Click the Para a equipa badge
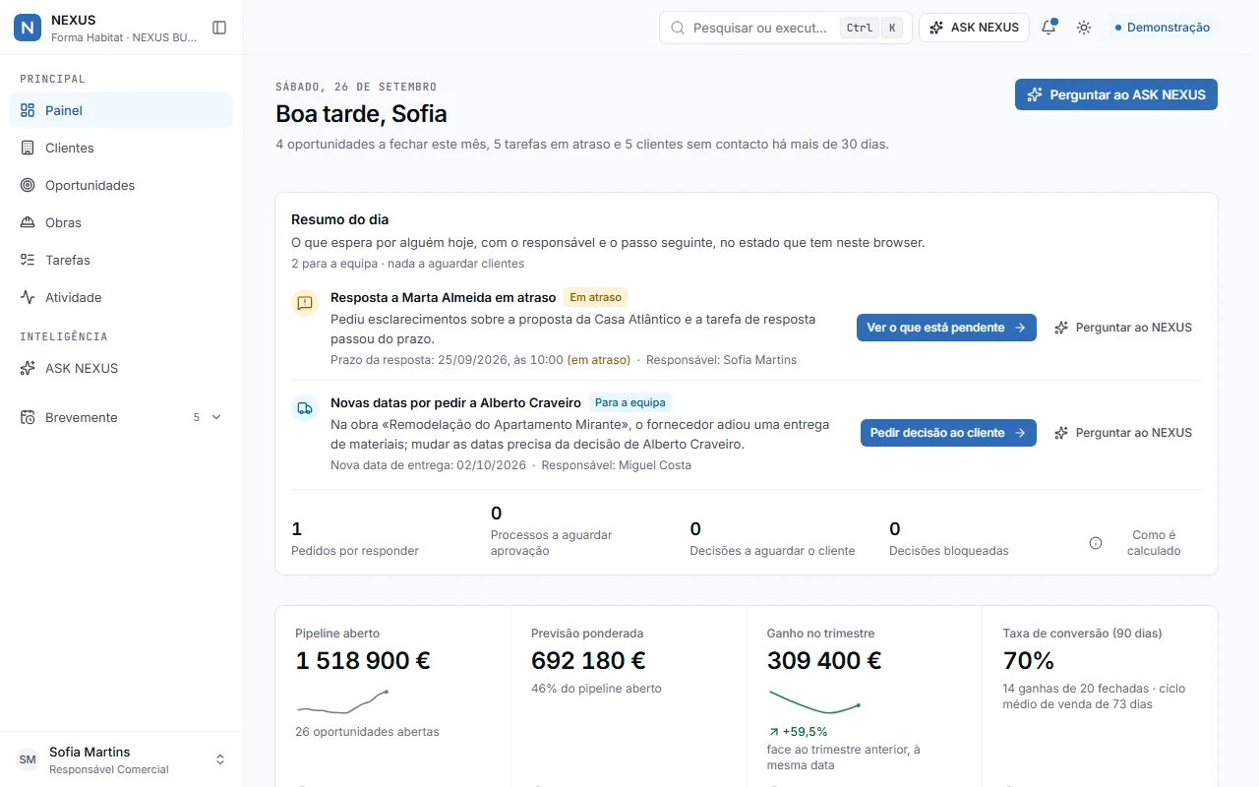 [629, 402]
